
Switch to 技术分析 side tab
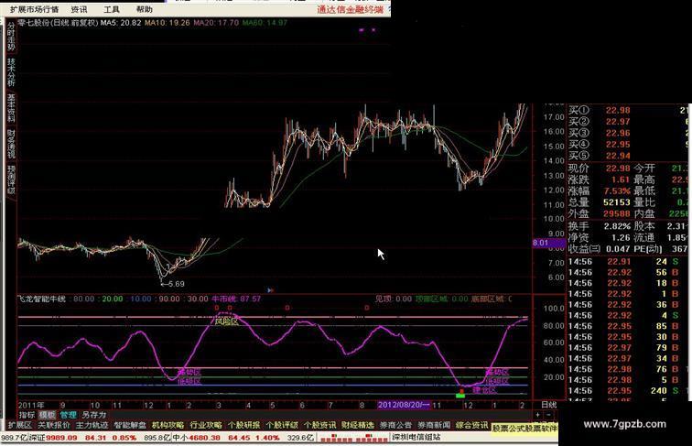(11, 72)
